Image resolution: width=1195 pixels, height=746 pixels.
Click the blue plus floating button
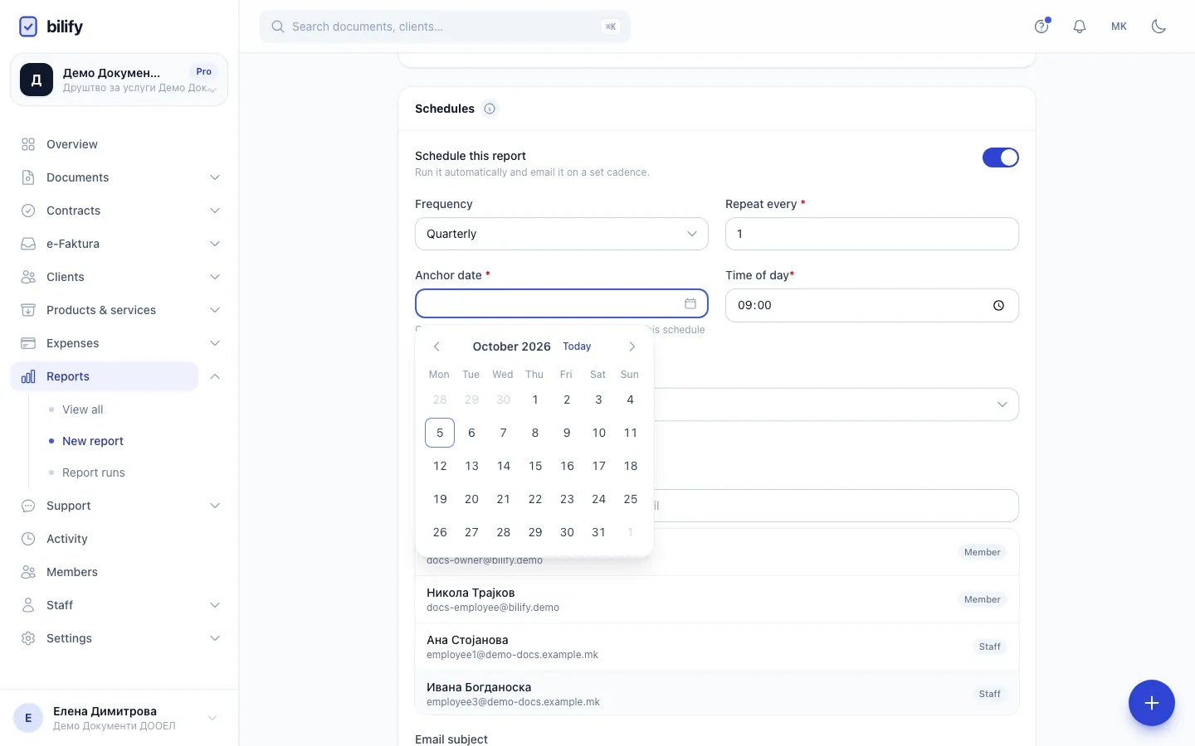pyautogui.click(x=1151, y=703)
